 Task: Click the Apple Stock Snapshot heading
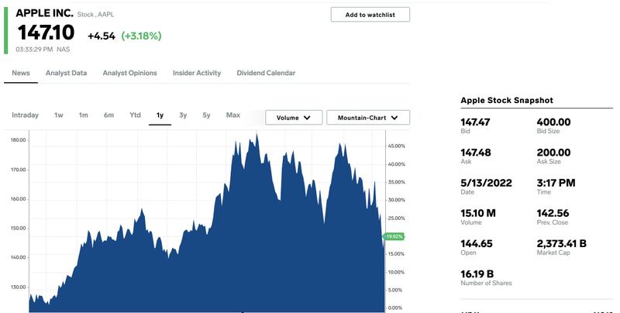[507, 101]
